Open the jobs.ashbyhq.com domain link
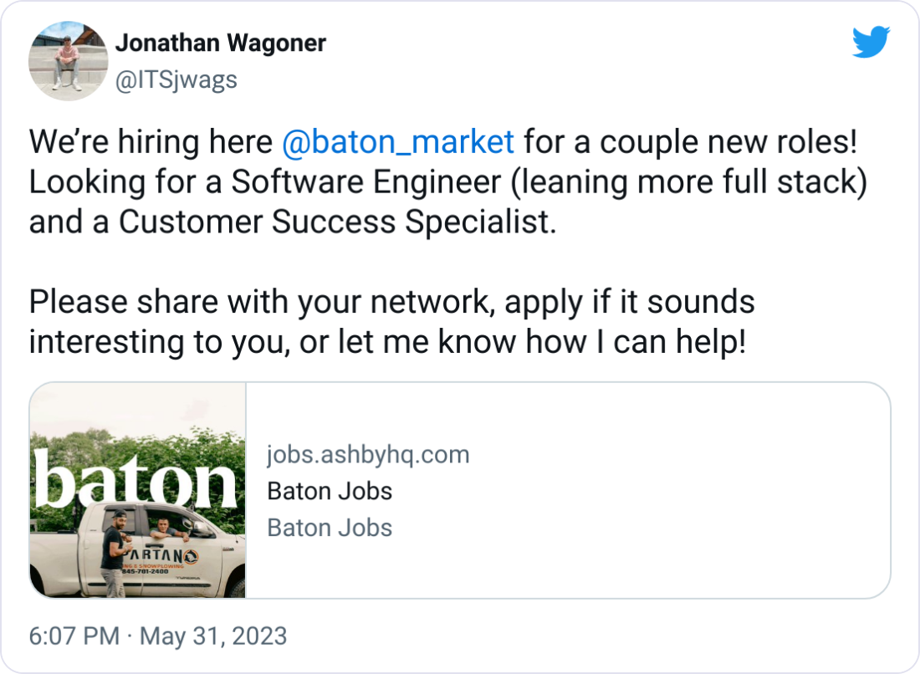Screen dimensions: 920x674 click(x=368, y=454)
